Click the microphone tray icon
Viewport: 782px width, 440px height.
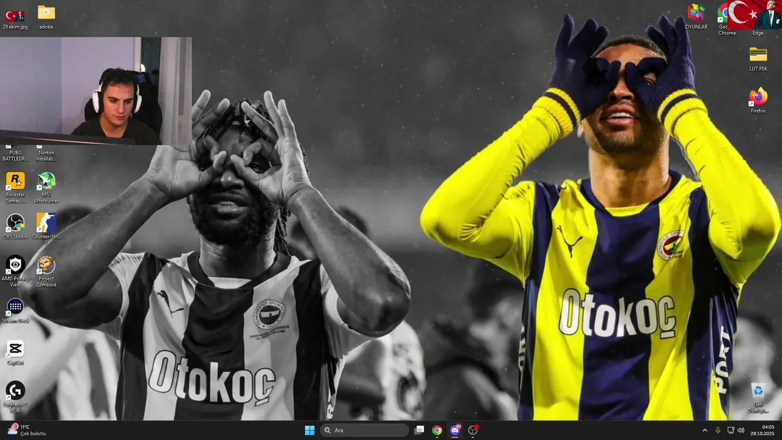tap(718, 430)
